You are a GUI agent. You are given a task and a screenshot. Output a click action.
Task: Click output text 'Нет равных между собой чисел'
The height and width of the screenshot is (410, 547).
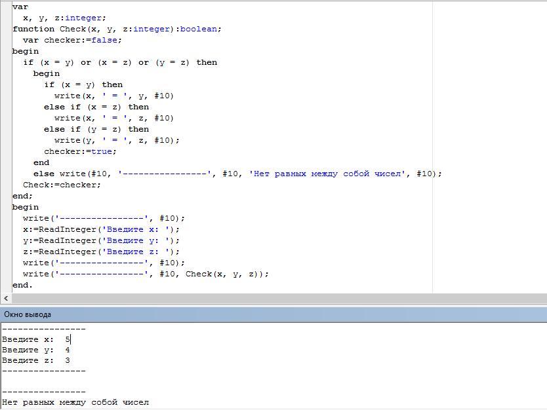point(75,402)
